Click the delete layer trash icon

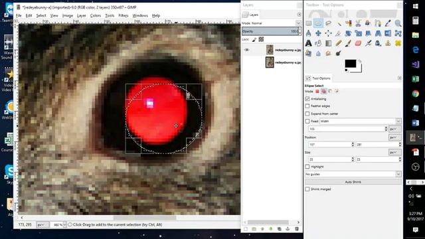tap(297, 229)
